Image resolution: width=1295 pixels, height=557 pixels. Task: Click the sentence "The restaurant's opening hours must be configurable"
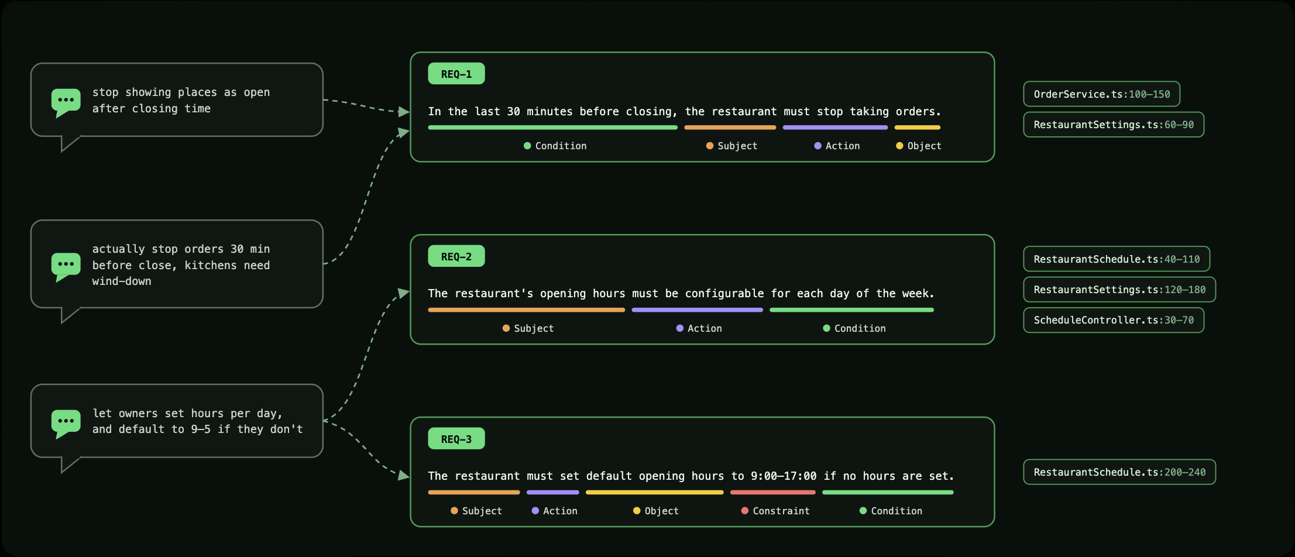tap(681, 293)
